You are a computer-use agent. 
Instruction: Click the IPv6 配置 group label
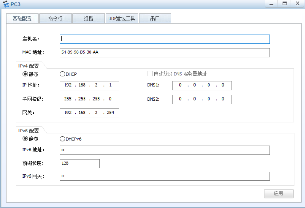pyautogui.click(x=28, y=131)
